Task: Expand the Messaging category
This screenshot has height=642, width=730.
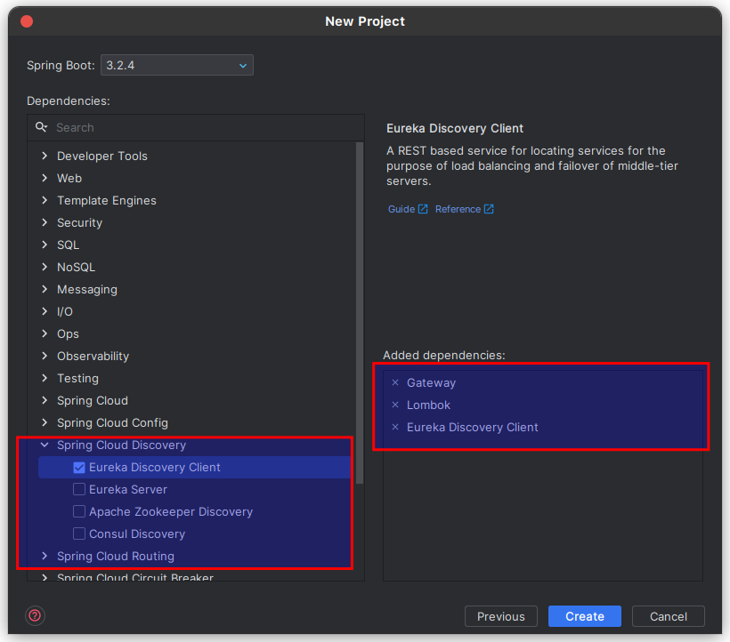Action: point(45,289)
